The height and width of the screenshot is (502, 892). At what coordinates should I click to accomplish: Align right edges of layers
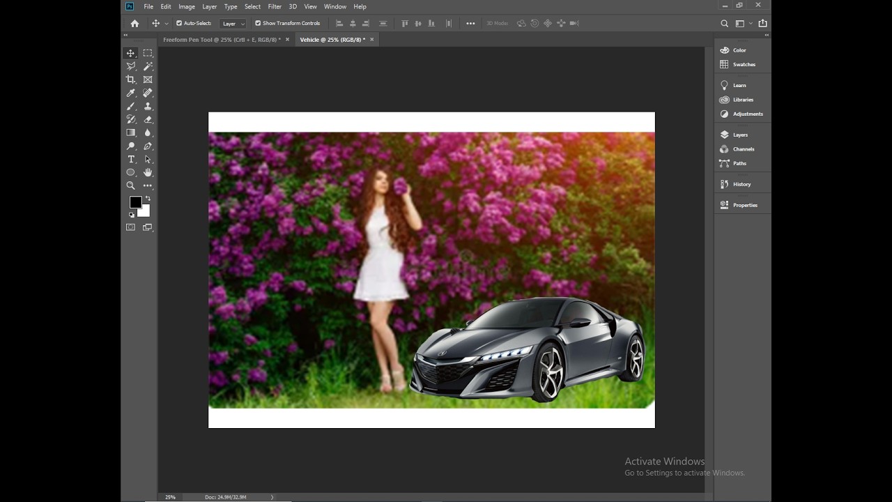point(366,23)
